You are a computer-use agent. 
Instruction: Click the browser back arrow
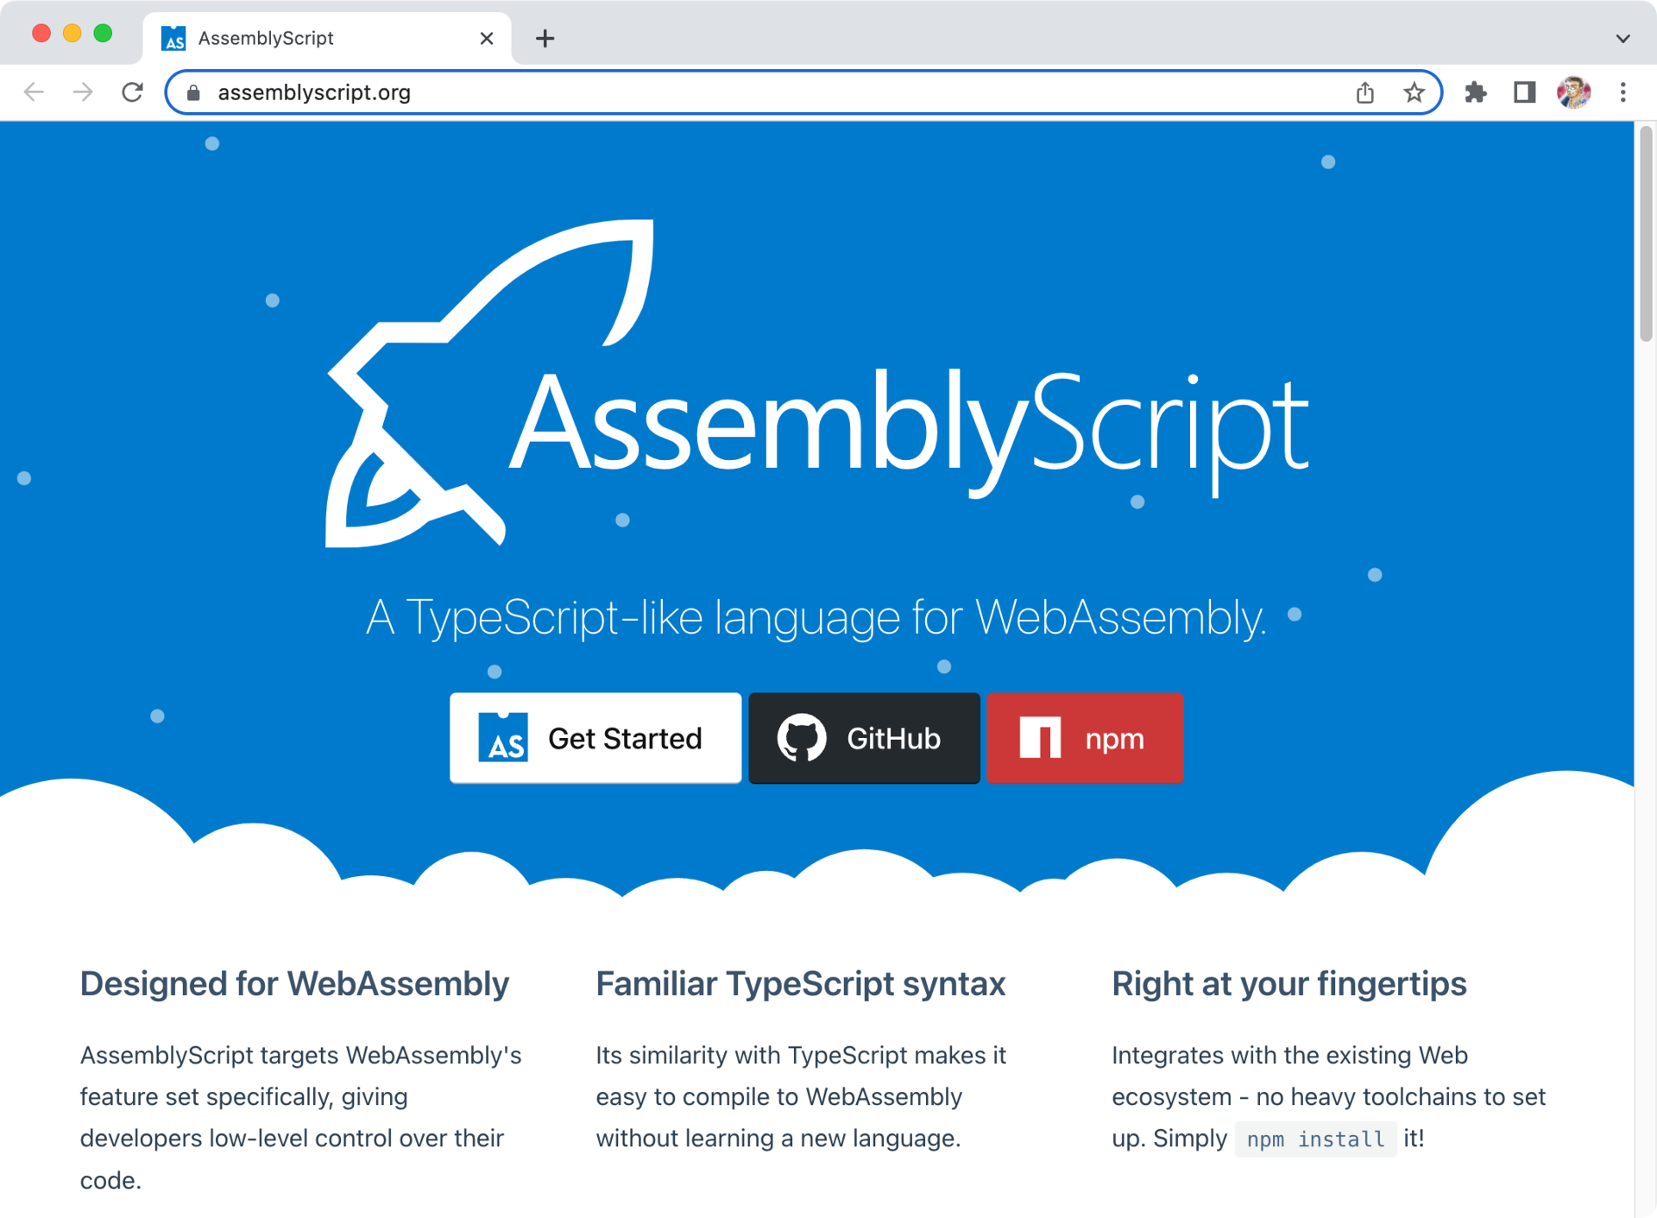(x=34, y=92)
